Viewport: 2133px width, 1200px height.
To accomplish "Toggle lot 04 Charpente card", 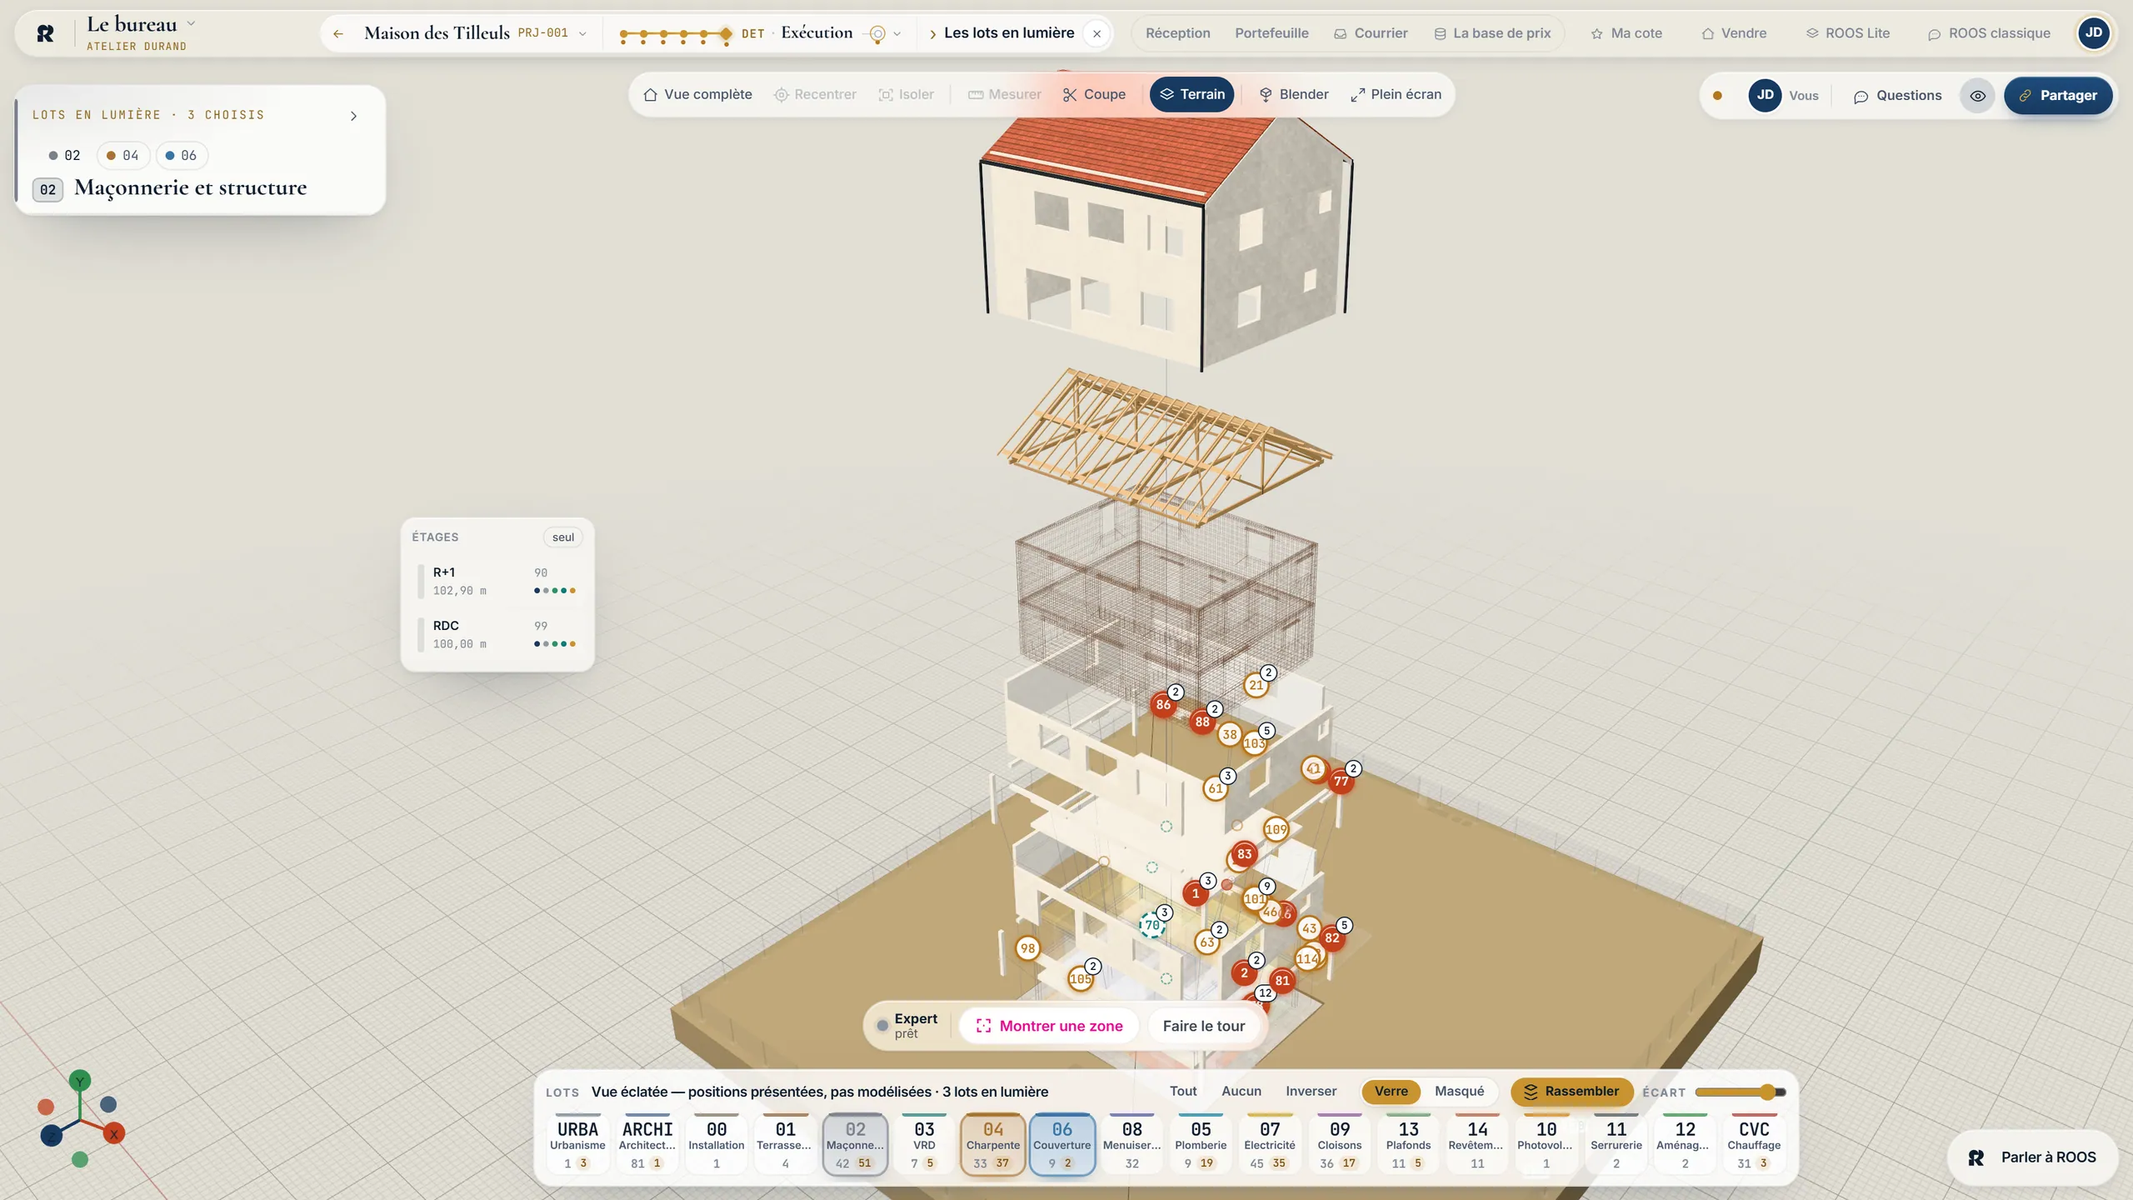I will click(992, 1145).
